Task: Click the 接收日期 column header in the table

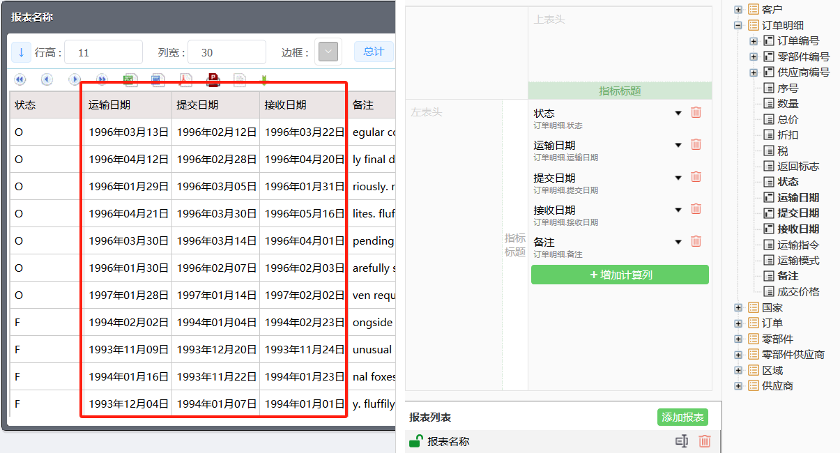Action: pyautogui.click(x=303, y=105)
